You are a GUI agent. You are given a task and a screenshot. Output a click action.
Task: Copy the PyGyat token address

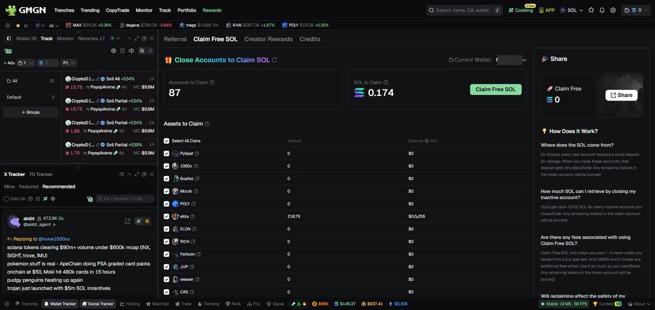point(197,154)
